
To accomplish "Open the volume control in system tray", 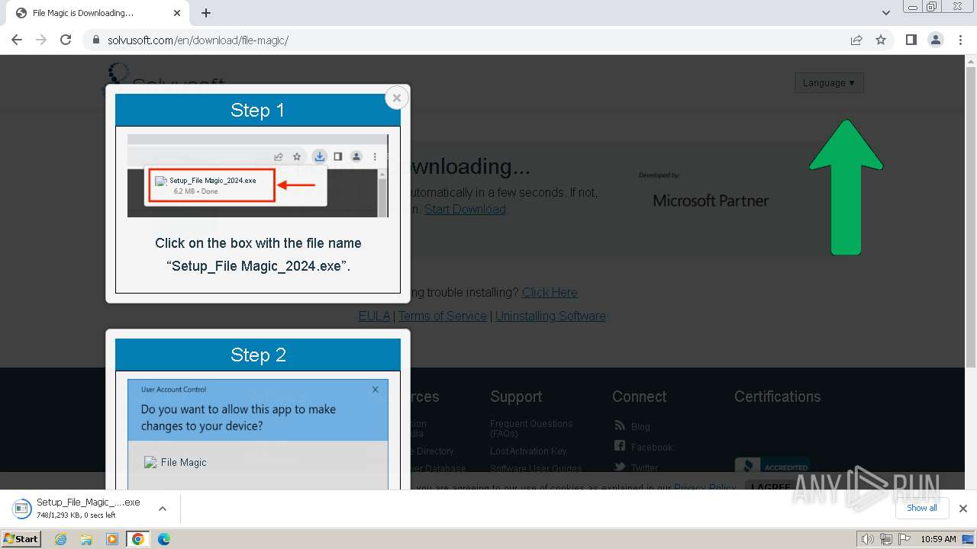I will [868, 539].
